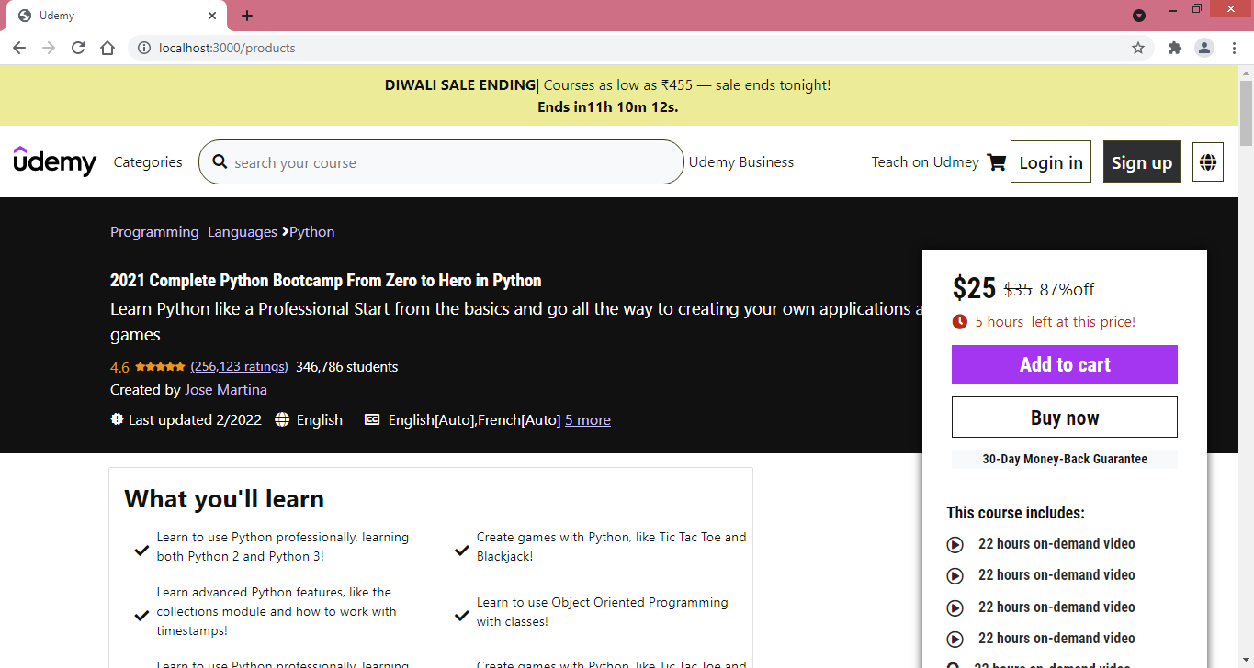Viewport: 1254px width, 668px height.
Task: Open the language selector globe icon
Action: click(1207, 161)
